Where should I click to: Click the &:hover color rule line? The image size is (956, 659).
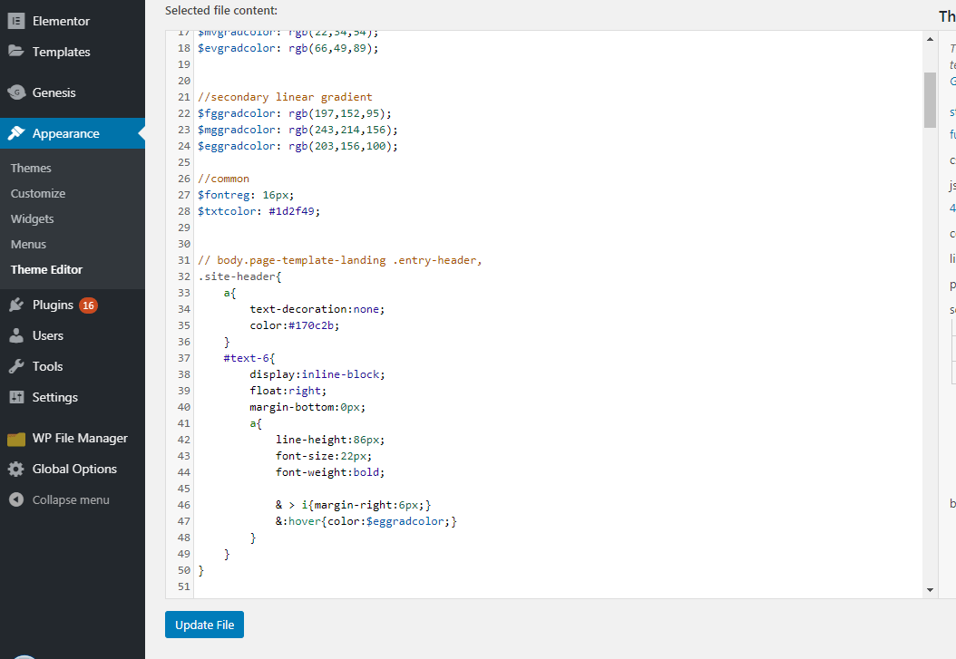pos(366,521)
